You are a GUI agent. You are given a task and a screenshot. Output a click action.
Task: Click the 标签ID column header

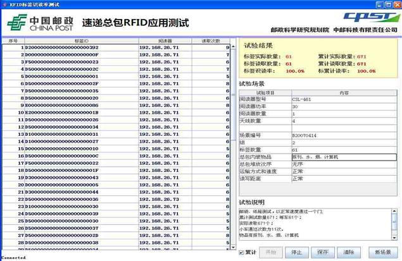click(x=82, y=41)
